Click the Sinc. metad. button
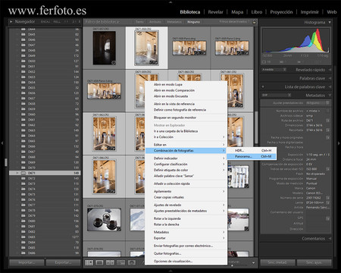This screenshot has height=273, width=341. (x=277, y=262)
